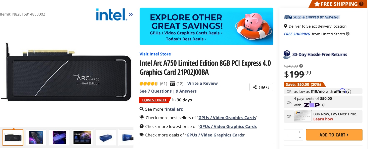Screen dimensions: 368x149
Task: Open 'Select delivery location' link
Action: coord(326,26)
